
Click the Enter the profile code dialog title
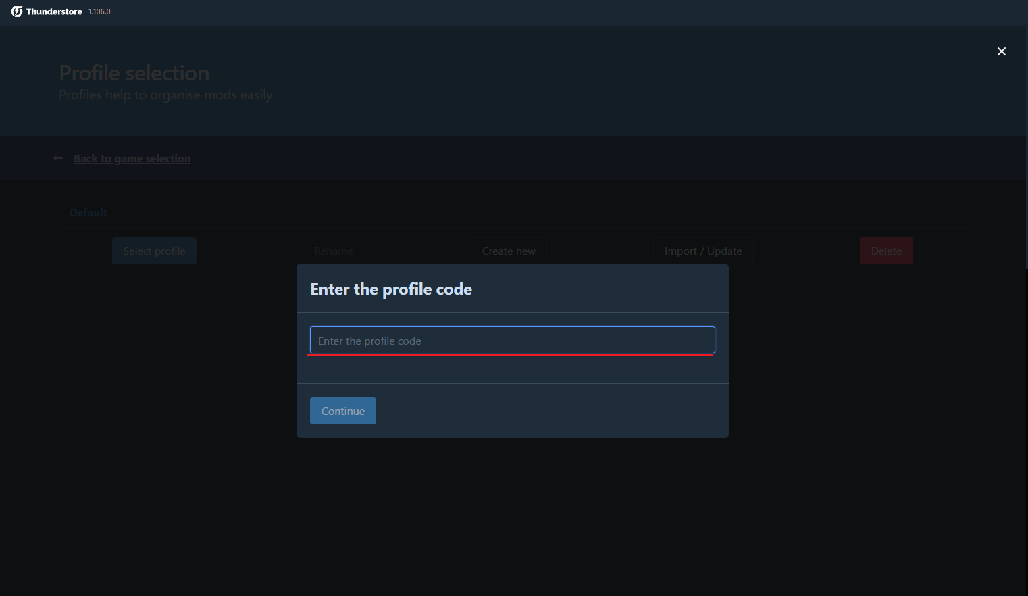point(391,289)
